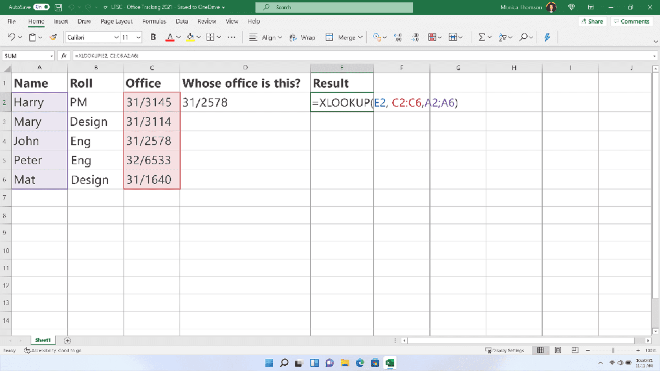Viewport: 660px width, 371px height.
Task: Switch to the Formulas ribbon tab
Action: coord(154,21)
